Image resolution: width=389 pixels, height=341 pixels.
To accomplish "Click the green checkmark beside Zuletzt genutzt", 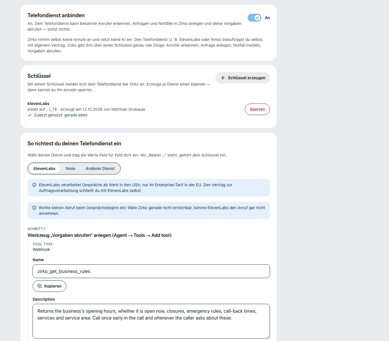I will click(x=30, y=115).
